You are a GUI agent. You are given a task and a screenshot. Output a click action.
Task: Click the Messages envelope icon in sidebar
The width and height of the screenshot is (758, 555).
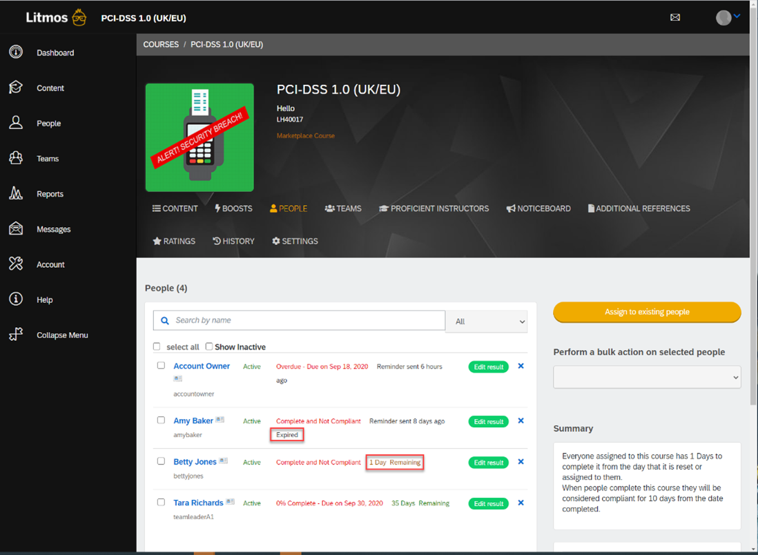pos(16,228)
